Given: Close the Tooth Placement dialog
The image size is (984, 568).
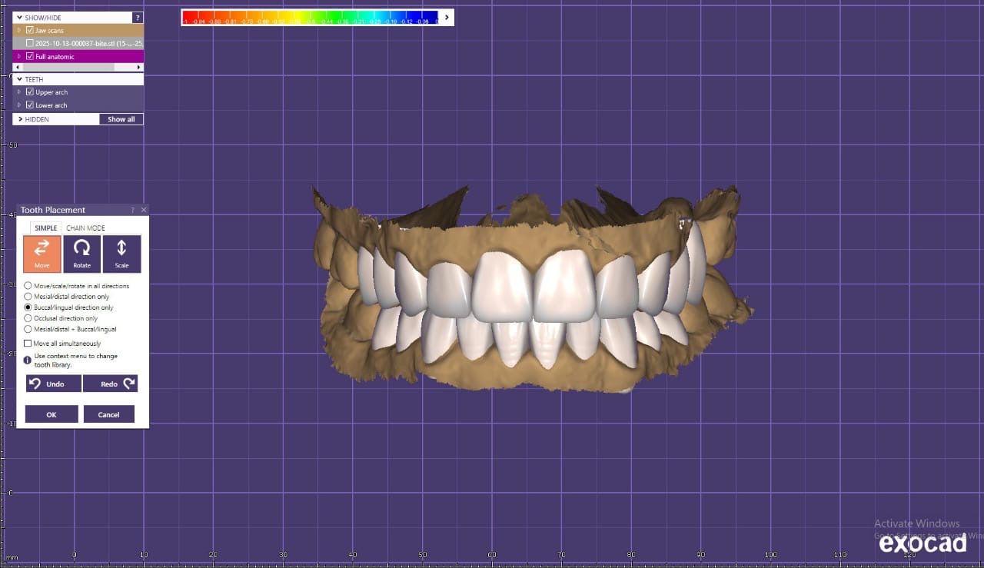Looking at the screenshot, I should tap(144, 210).
